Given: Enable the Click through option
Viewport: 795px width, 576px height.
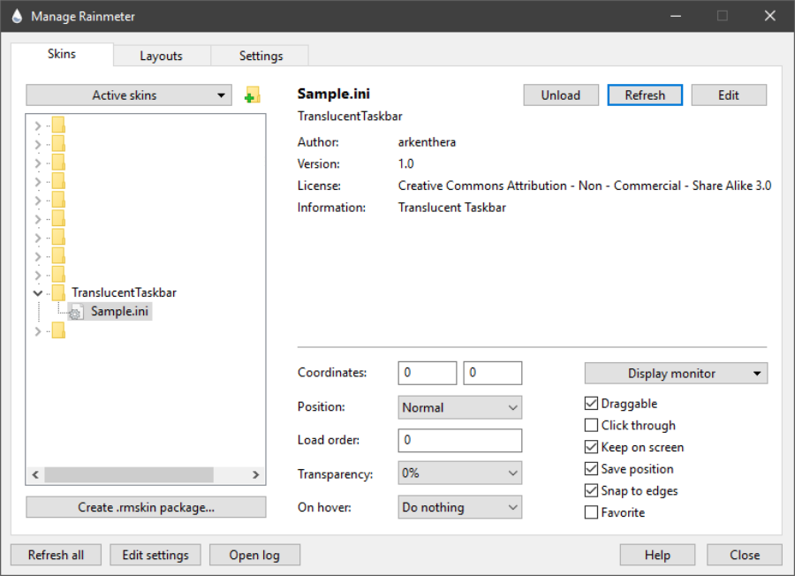Looking at the screenshot, I should click(592, 426).
